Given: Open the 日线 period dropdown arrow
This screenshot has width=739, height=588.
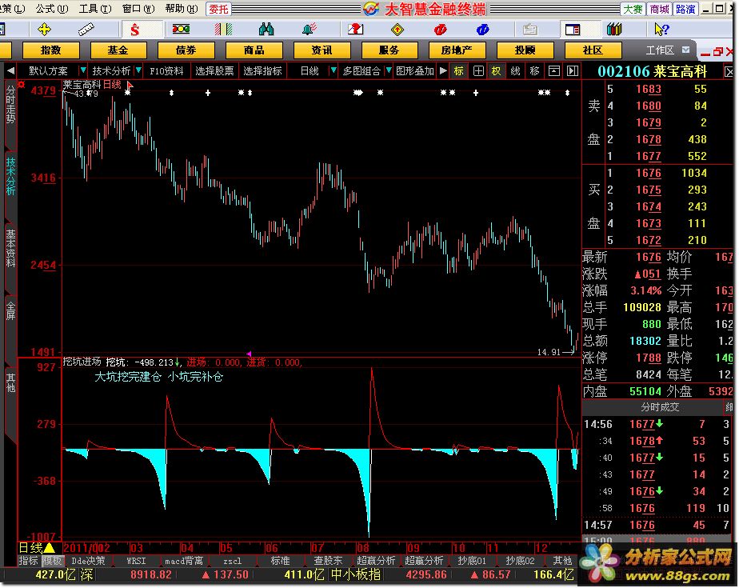Looking at the screenshot, I should pyautogui.click(x=334, y=70).
